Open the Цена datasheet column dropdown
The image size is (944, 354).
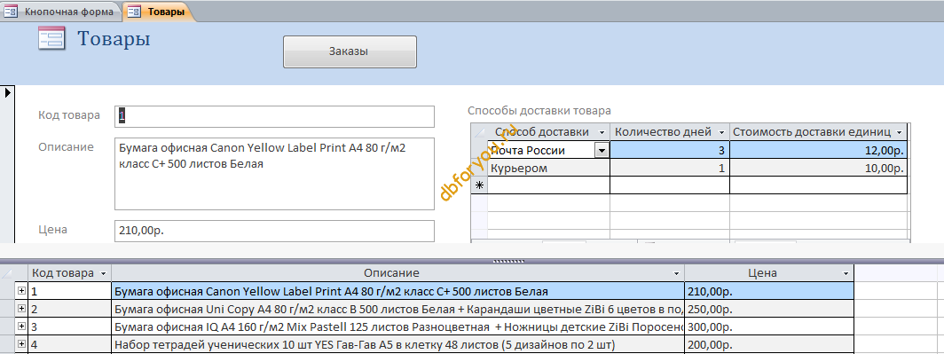tap(846, 273)
